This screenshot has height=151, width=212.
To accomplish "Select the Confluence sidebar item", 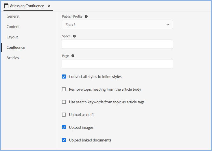I will (16, 47).
